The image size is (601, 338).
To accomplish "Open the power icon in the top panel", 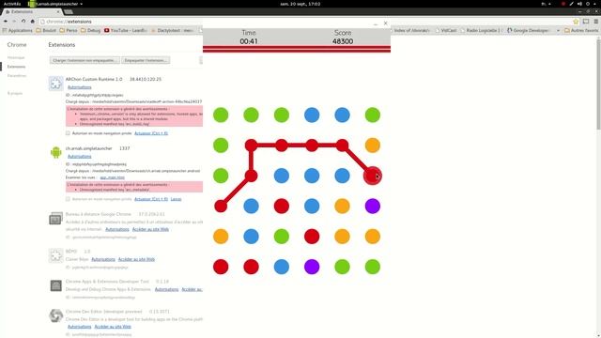I will (x=588, y=4).
